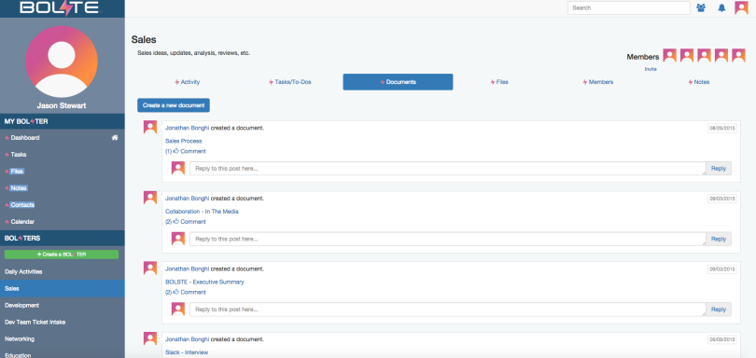The image size is (756, 358).
Task: Open the notifications bell
Action: pos(721,7)
